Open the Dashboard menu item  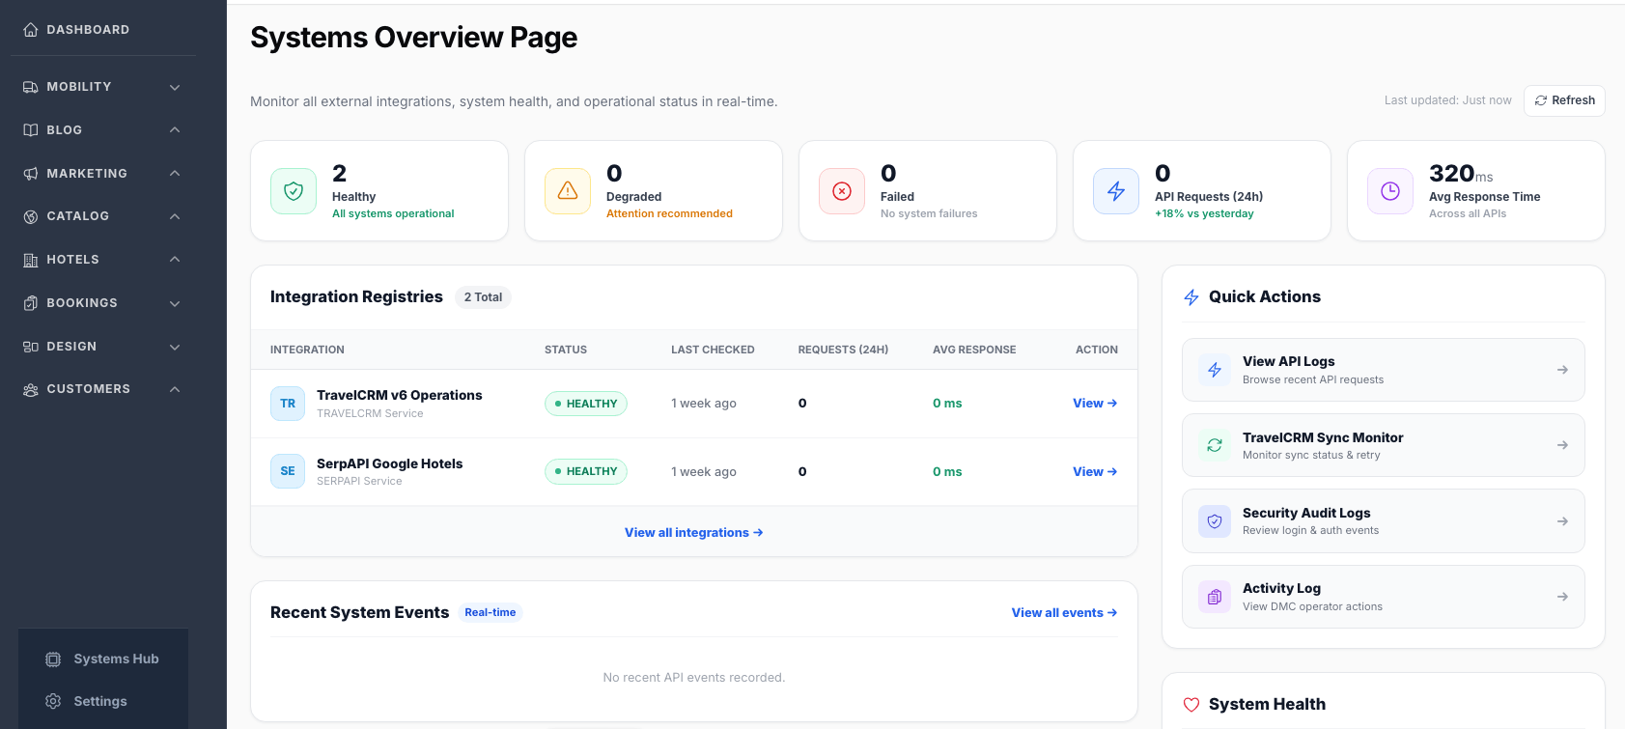coord(103,30)
